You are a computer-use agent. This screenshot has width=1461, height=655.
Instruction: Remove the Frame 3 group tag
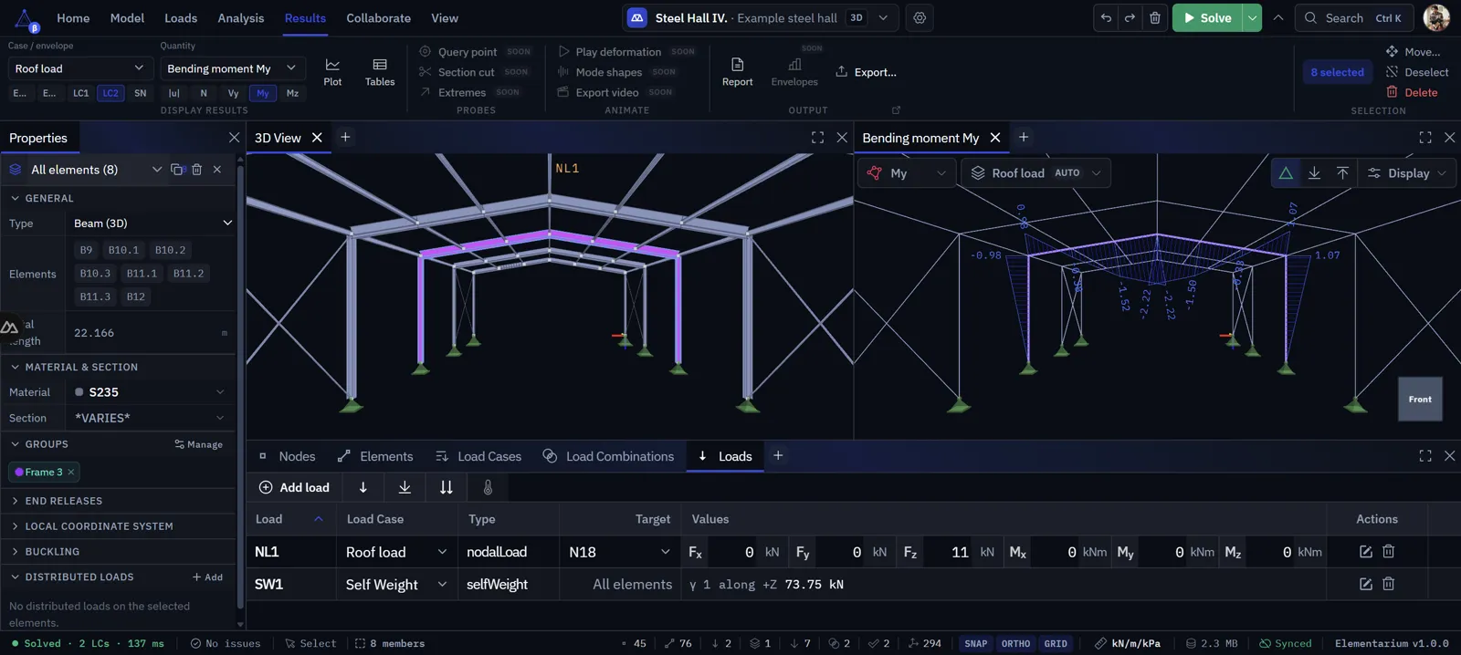pos(71,472)
